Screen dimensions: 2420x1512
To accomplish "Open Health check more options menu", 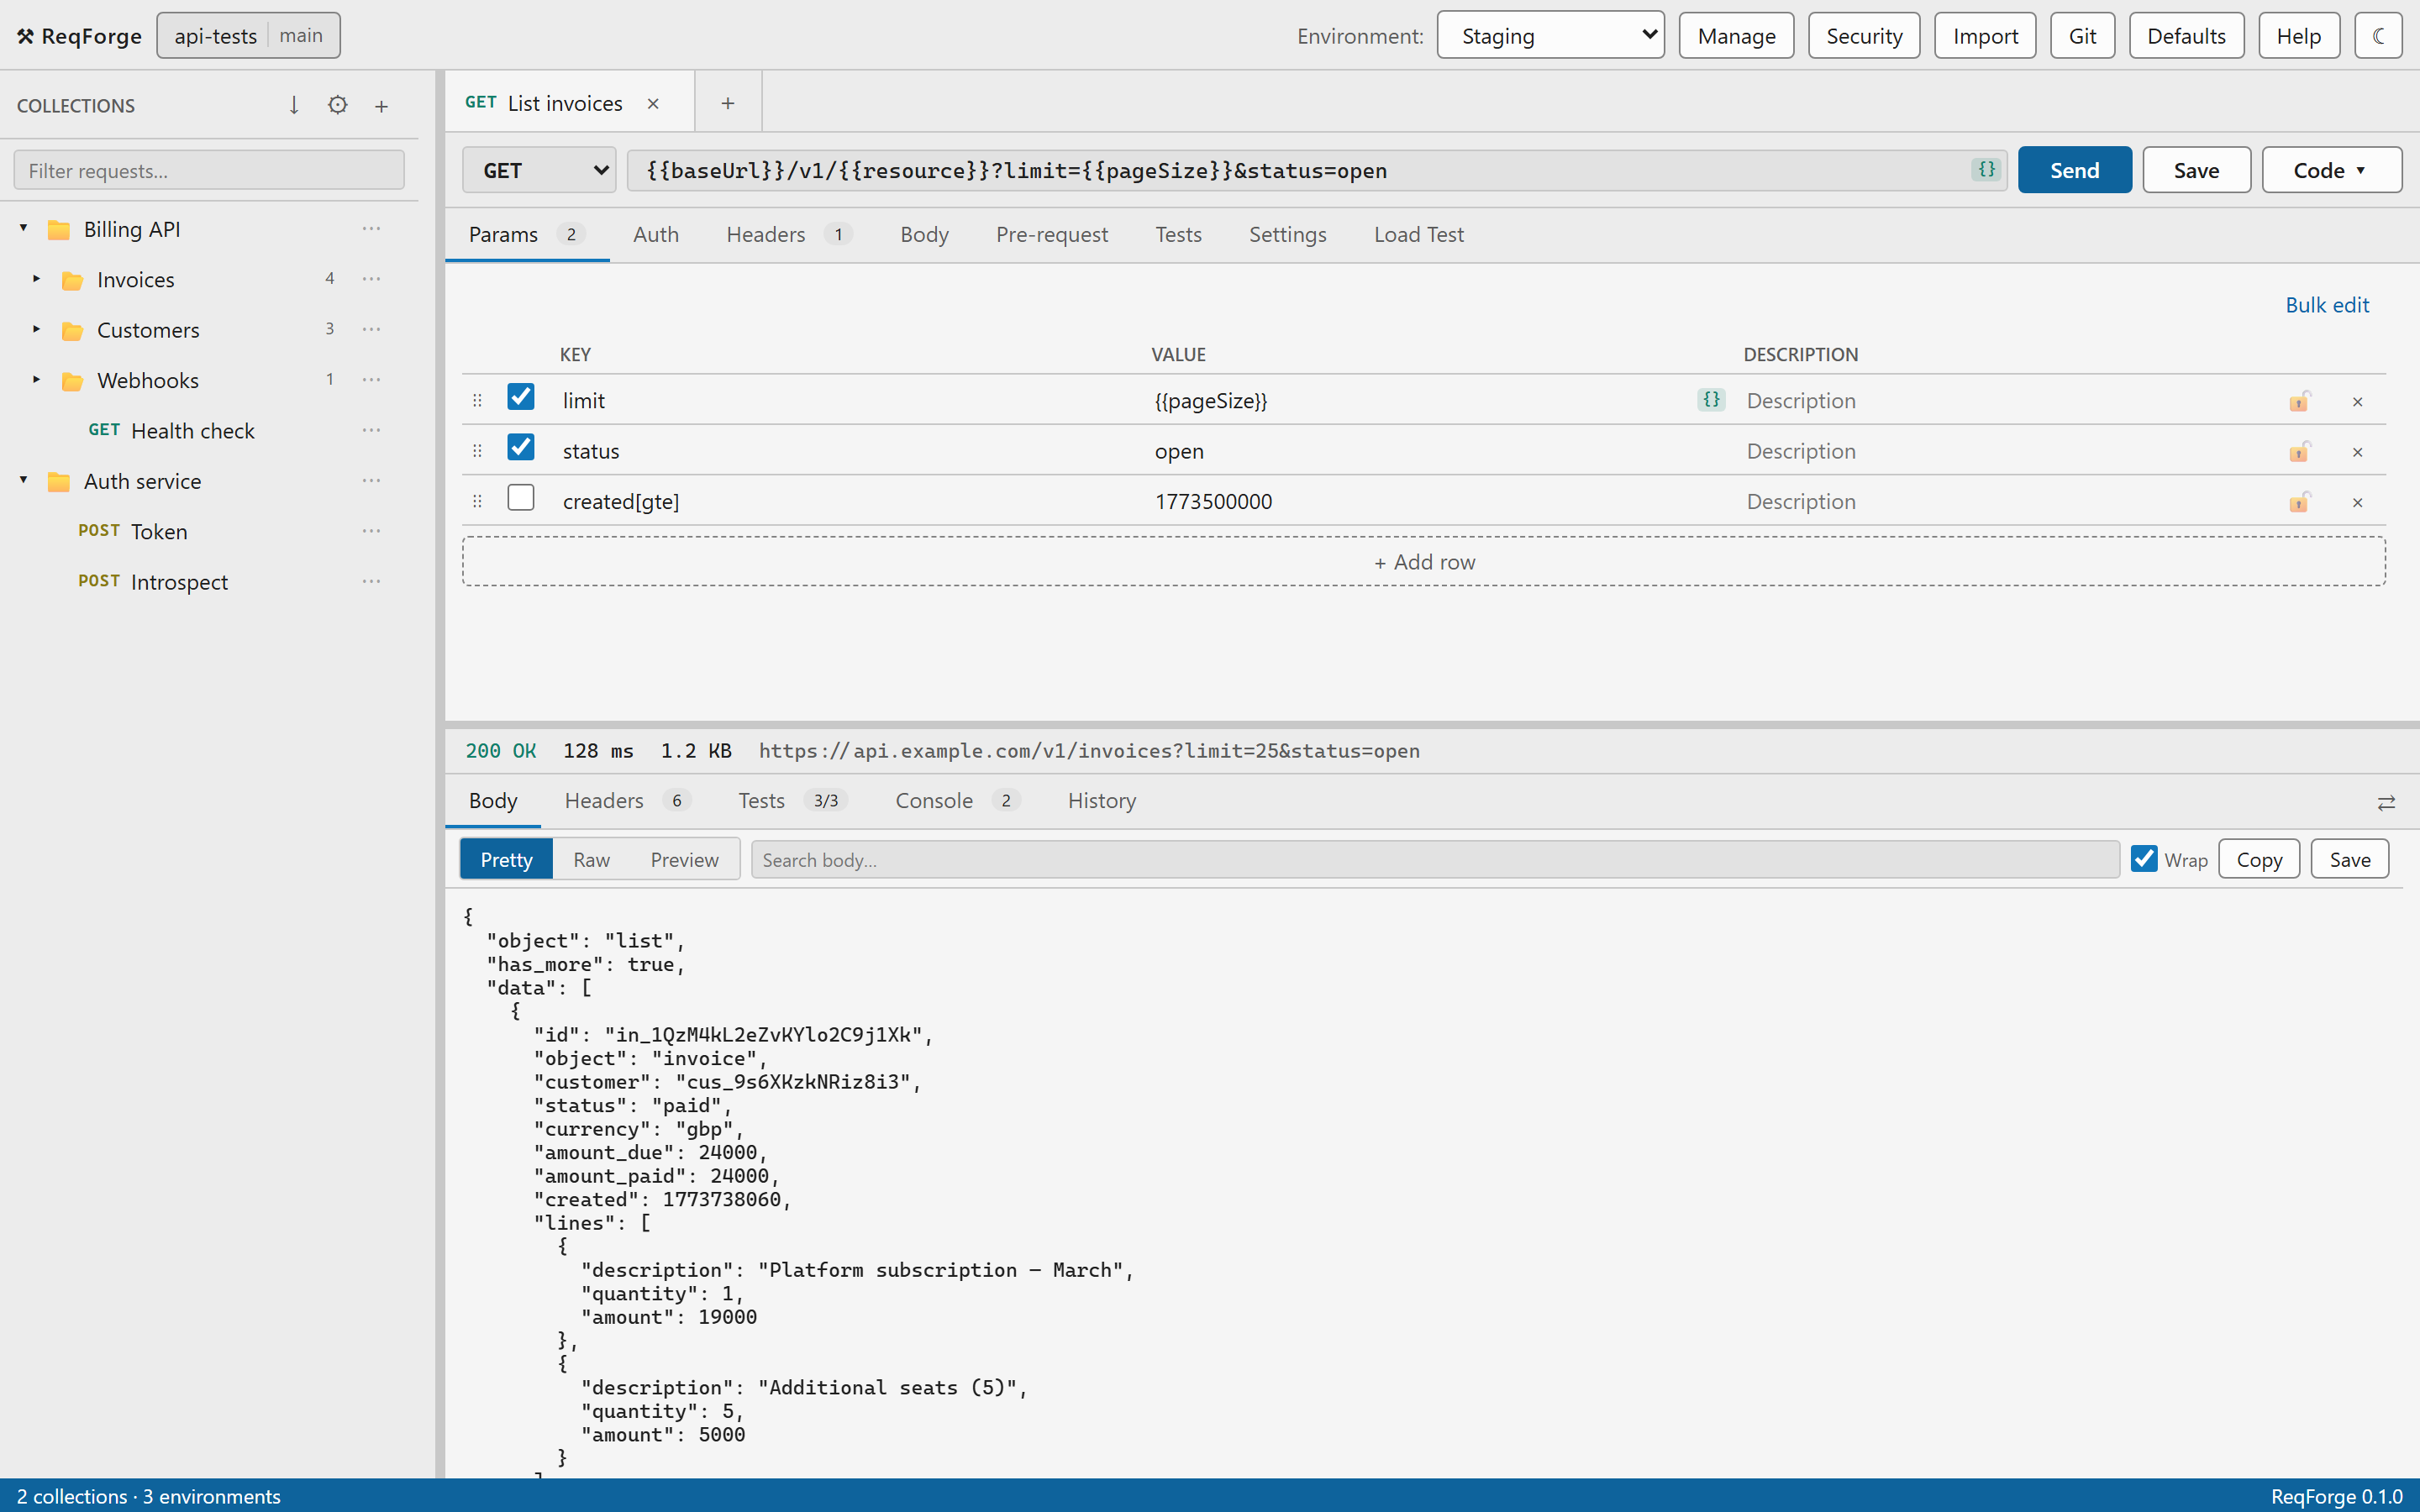I will [372, 430].
